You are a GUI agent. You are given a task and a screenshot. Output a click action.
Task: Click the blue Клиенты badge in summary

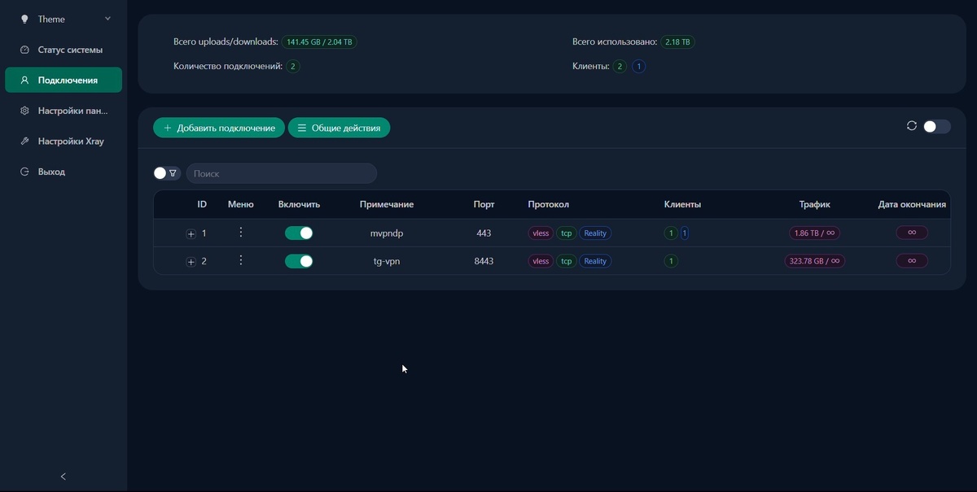coord(639,66)
